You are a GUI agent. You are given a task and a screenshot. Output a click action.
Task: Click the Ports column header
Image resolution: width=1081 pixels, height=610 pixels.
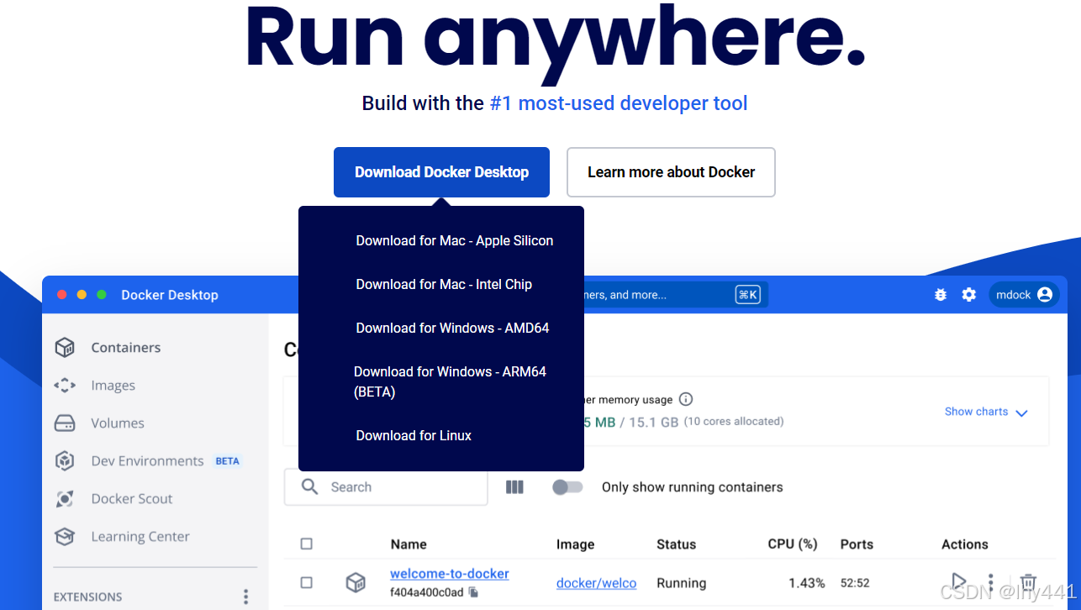(x=857, y=544)
